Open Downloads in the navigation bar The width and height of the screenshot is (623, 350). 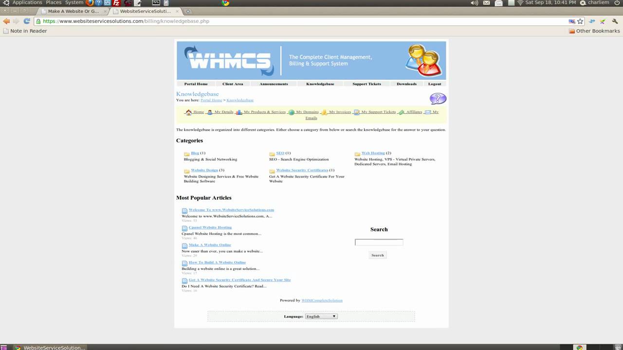click(406, 84)
